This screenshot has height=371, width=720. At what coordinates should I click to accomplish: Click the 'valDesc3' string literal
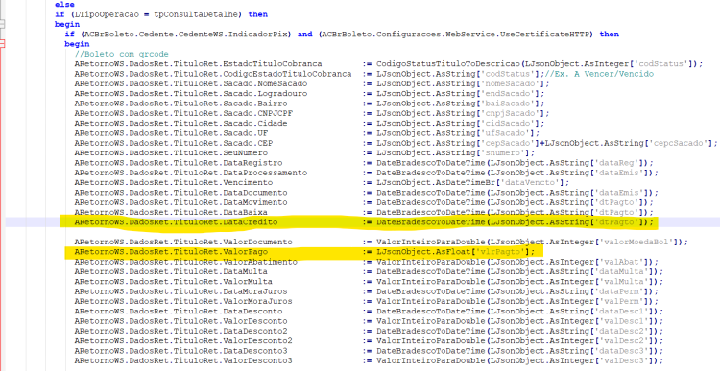[x=624, y=360]
